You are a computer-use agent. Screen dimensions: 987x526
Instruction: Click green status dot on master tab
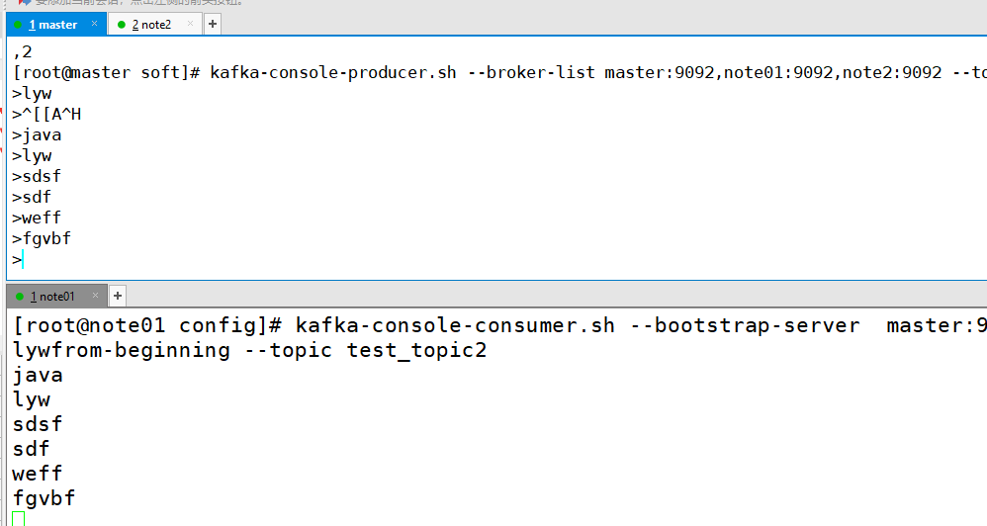click(17, 25)
